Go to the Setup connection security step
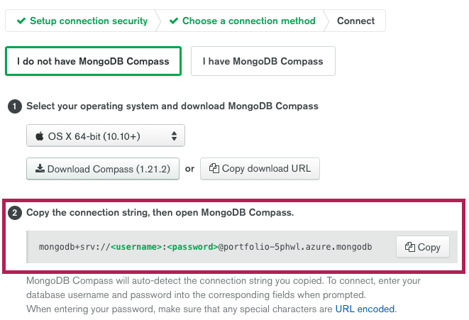Screen dimensions: 469x320 click(82, 21)
